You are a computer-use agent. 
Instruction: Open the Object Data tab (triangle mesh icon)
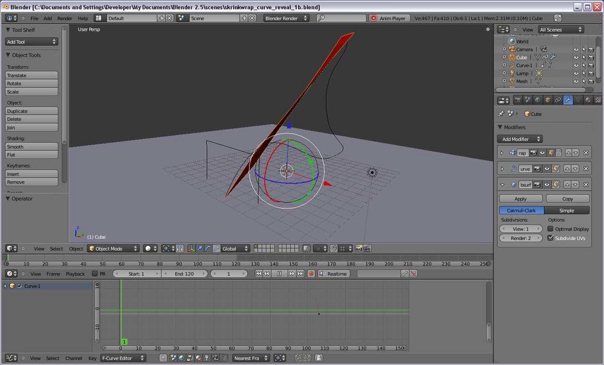click(x=578, y=100)
